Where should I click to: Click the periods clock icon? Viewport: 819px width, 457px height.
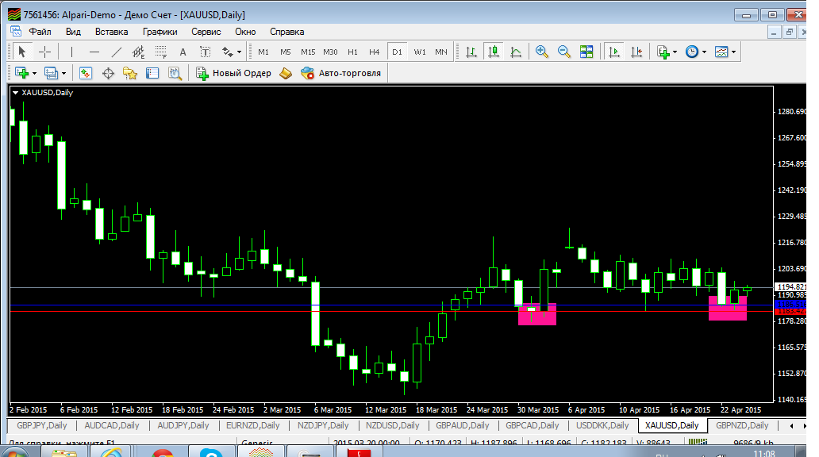692,52
